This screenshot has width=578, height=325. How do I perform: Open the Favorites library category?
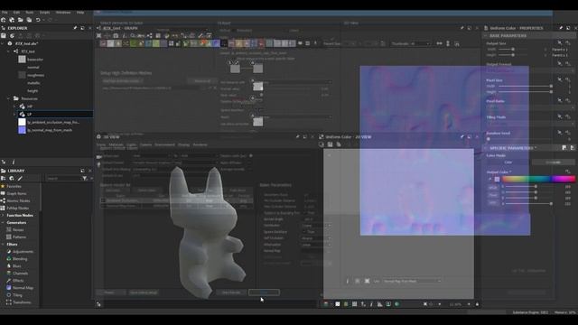coord(14,187)
